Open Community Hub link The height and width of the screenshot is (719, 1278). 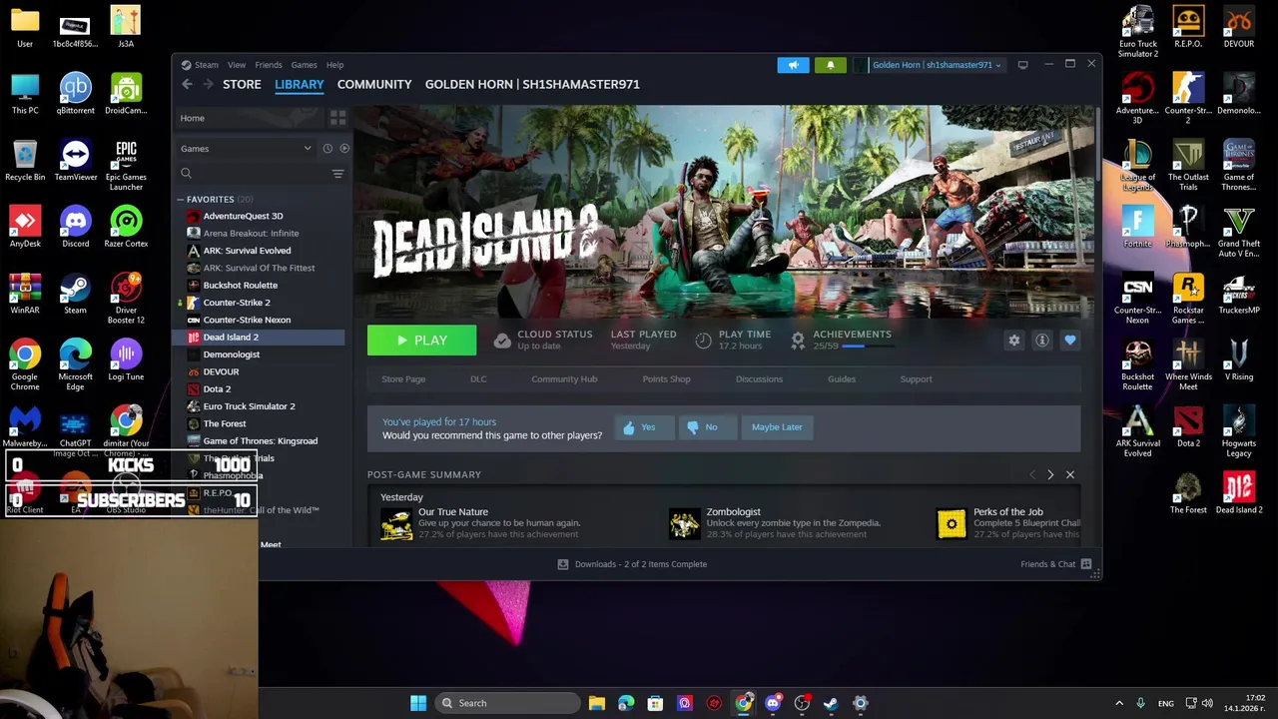pyautogui.click(x=564, y=379)
